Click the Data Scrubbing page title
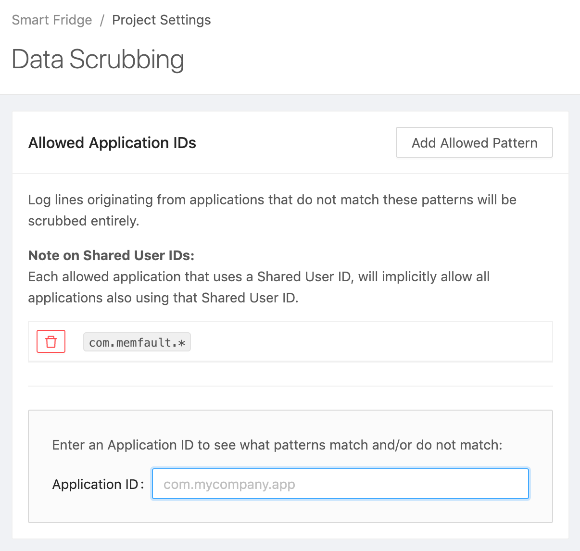This screenshot has width=580, height=551. [98, 60]
